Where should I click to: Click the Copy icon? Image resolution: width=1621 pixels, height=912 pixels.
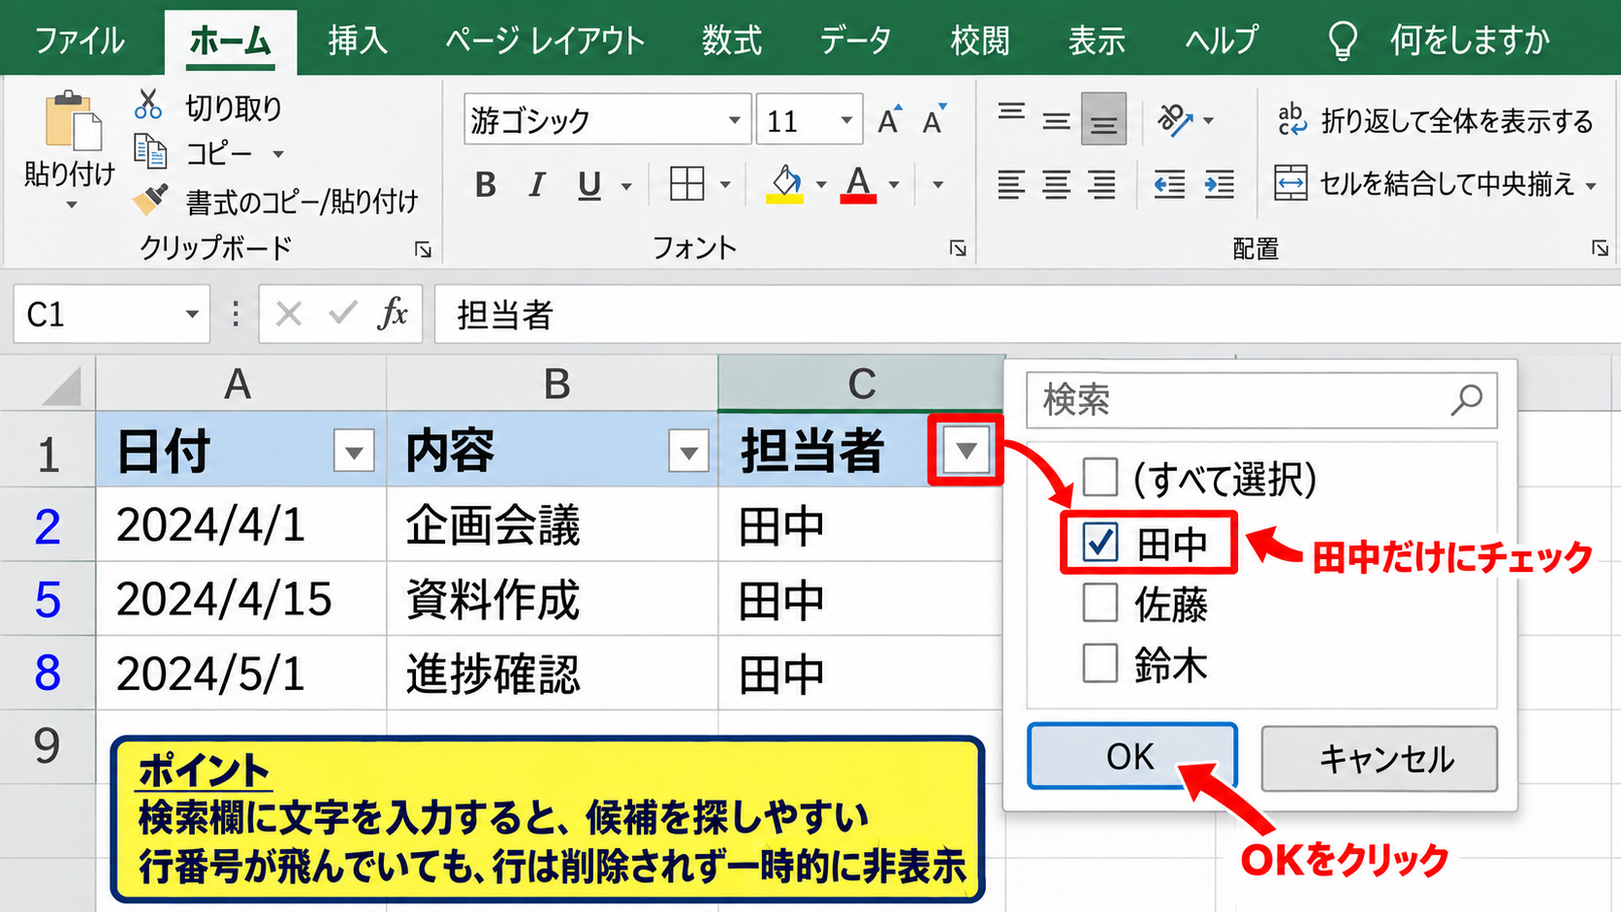[x=150, y=151]
